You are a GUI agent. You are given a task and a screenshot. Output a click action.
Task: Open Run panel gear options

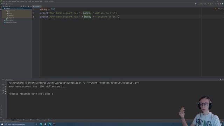tap(220, 80)
